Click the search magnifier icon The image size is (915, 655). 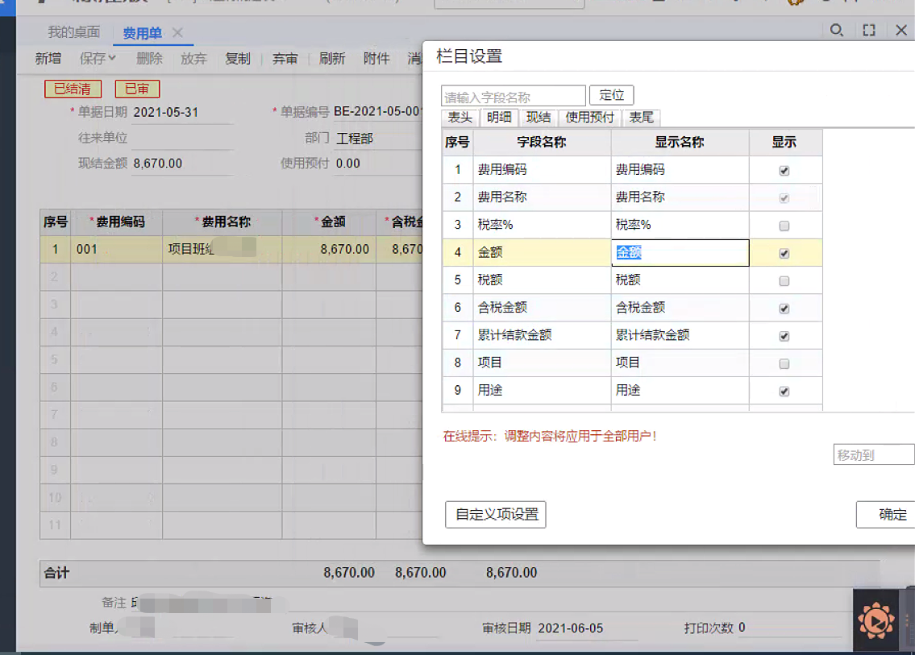[836, 31]
